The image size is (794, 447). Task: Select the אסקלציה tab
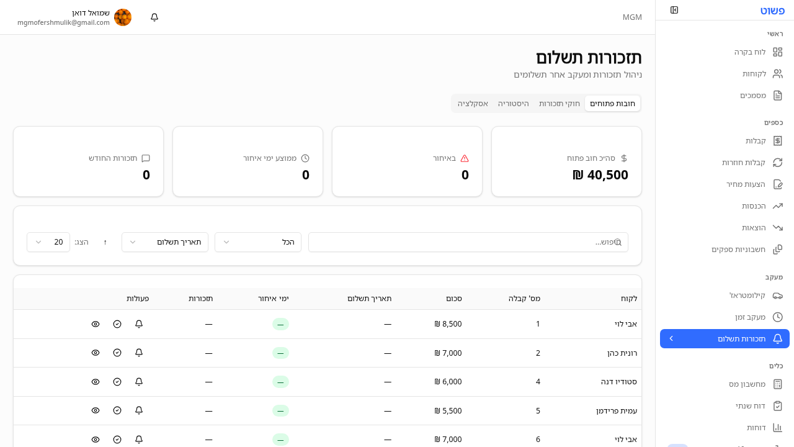[473, 103]
